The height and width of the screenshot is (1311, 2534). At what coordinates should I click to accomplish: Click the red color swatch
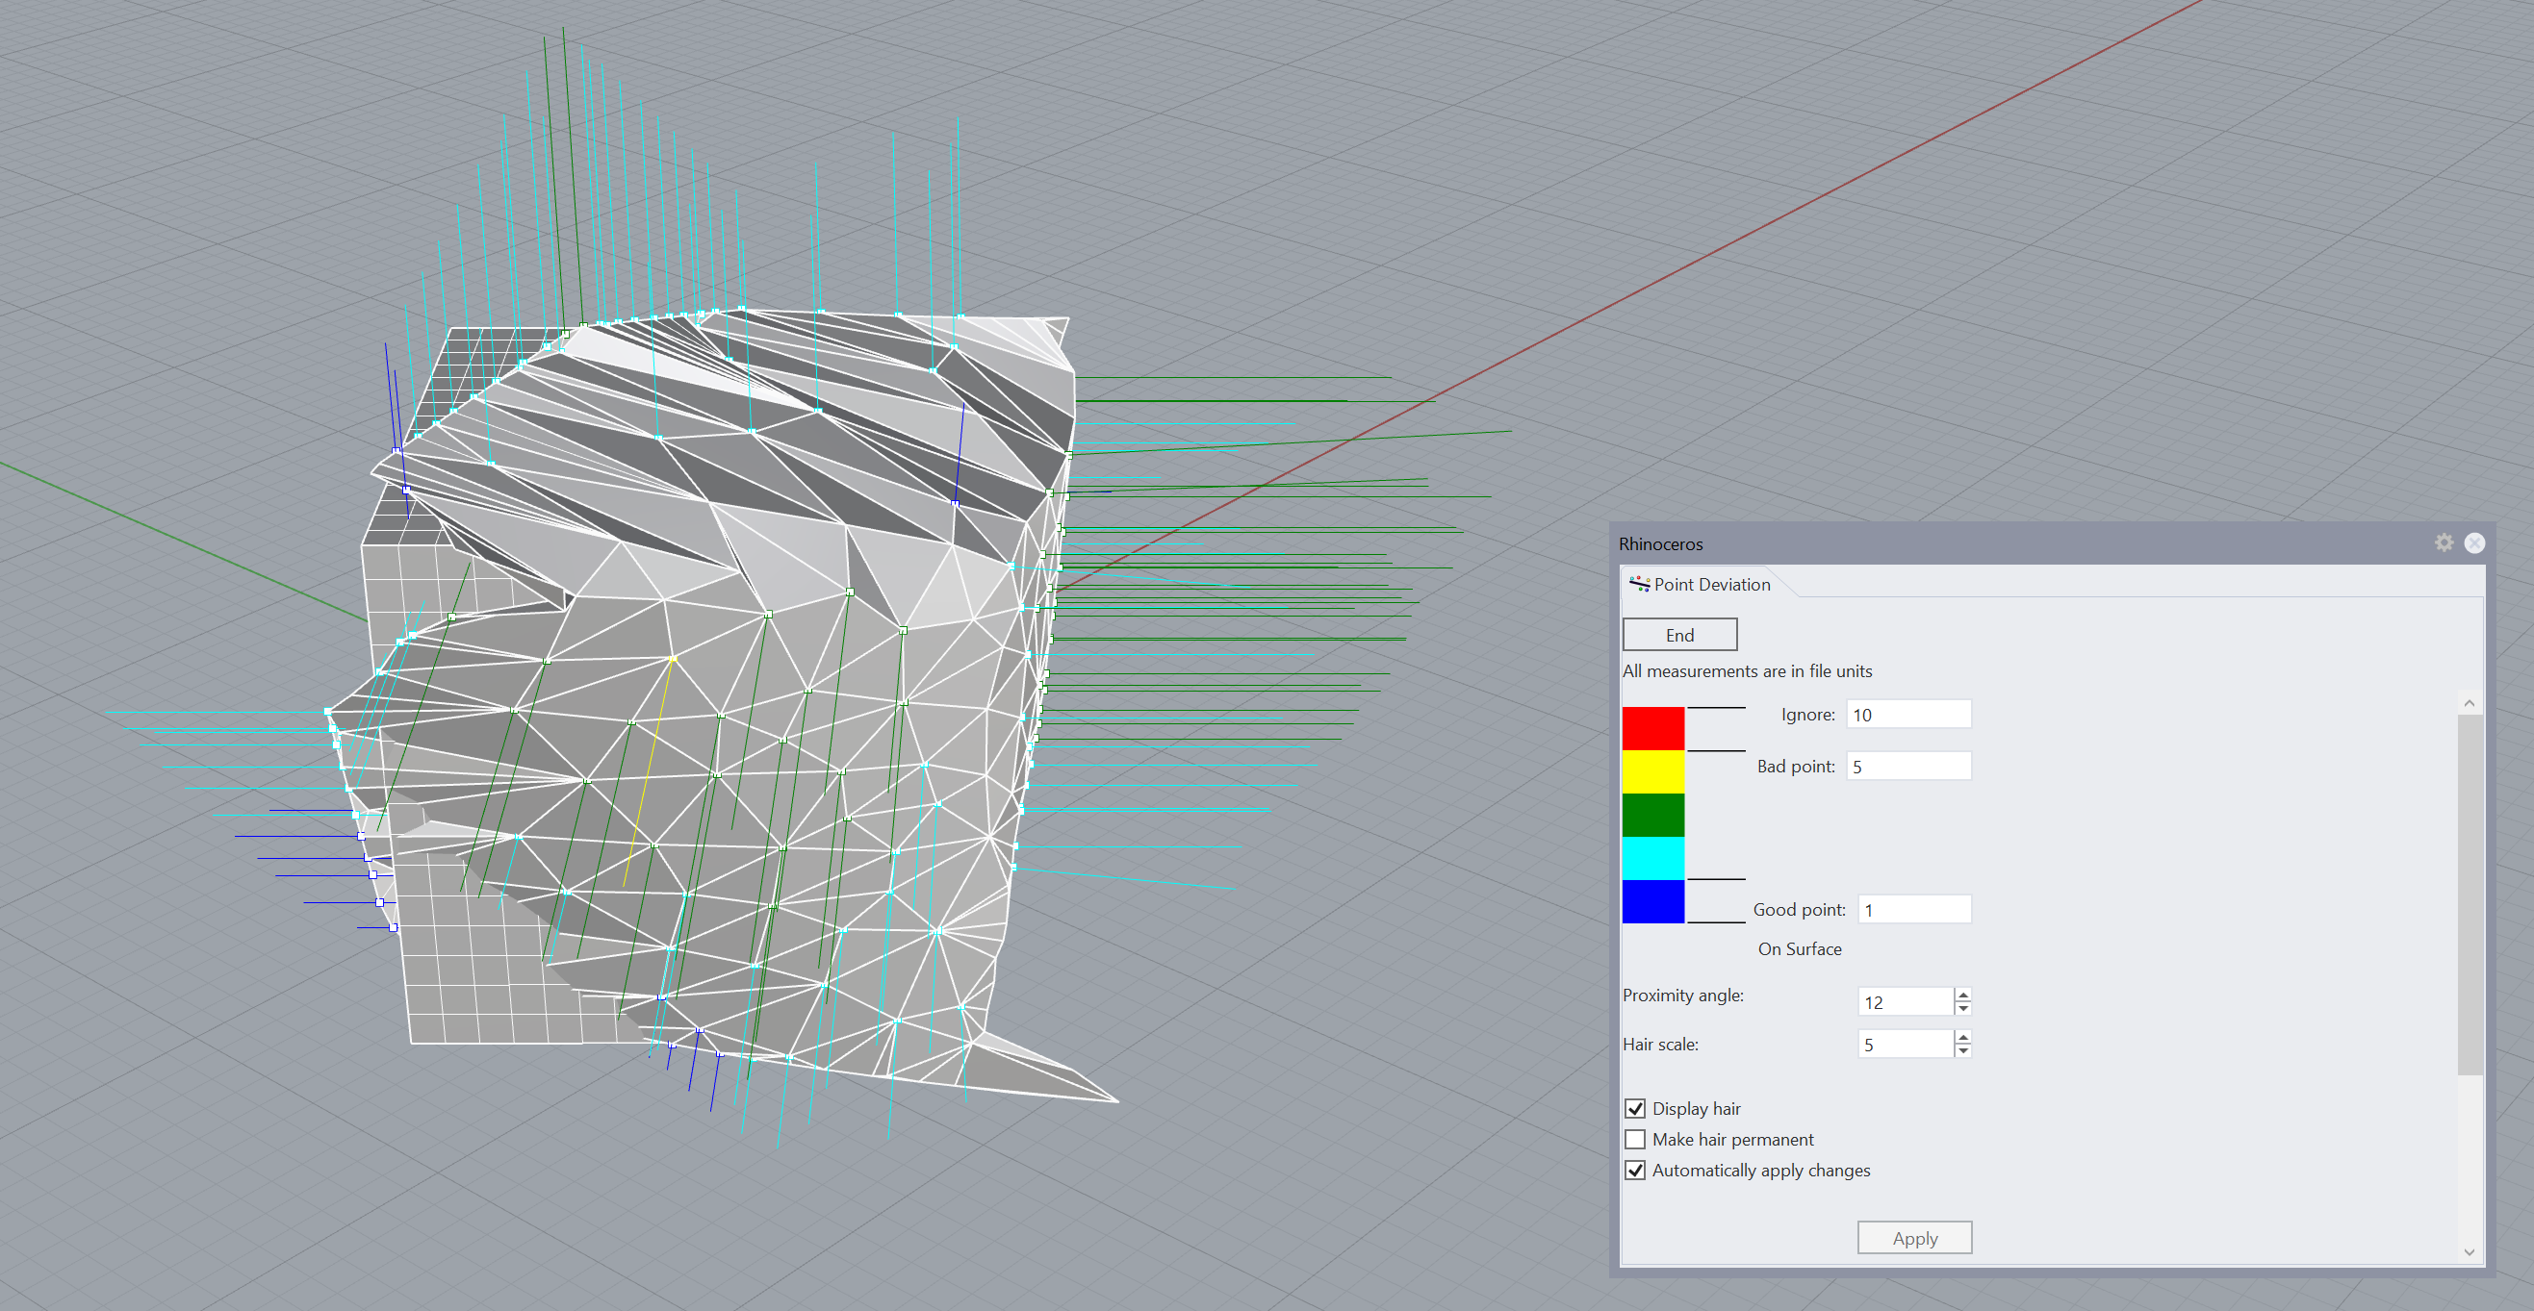pyautogui.click(x=1652, y=729)
